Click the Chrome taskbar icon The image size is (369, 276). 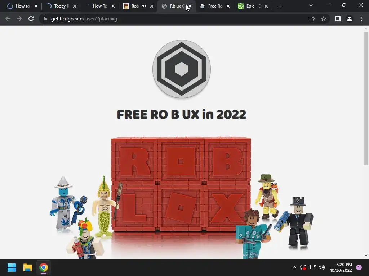coord(44,267)
